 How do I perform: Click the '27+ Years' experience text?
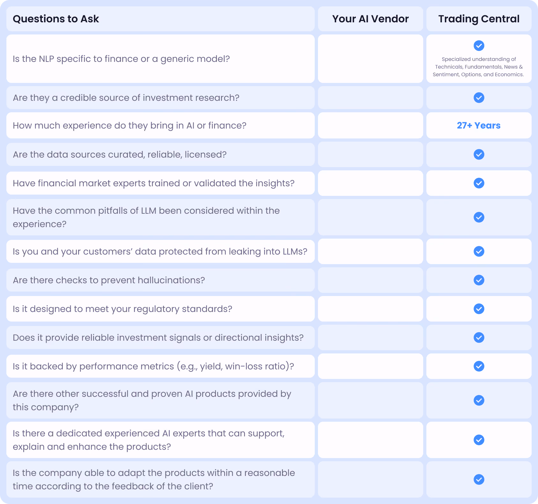(x=479, y=125)
